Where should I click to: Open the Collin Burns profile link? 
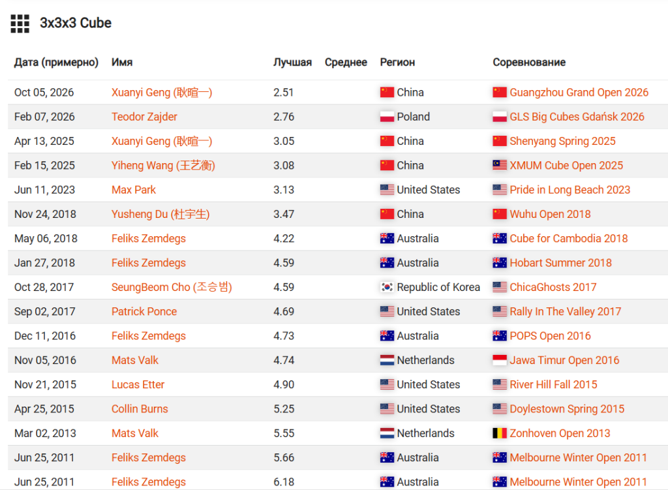click(x=140, y=408)
